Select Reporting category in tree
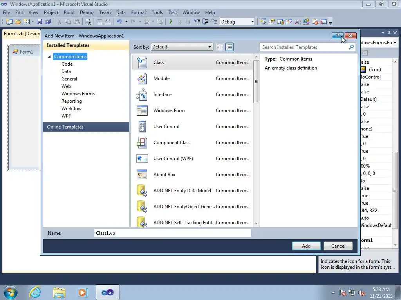Viewport: 401px width, 300px height. tap(72, 101)
